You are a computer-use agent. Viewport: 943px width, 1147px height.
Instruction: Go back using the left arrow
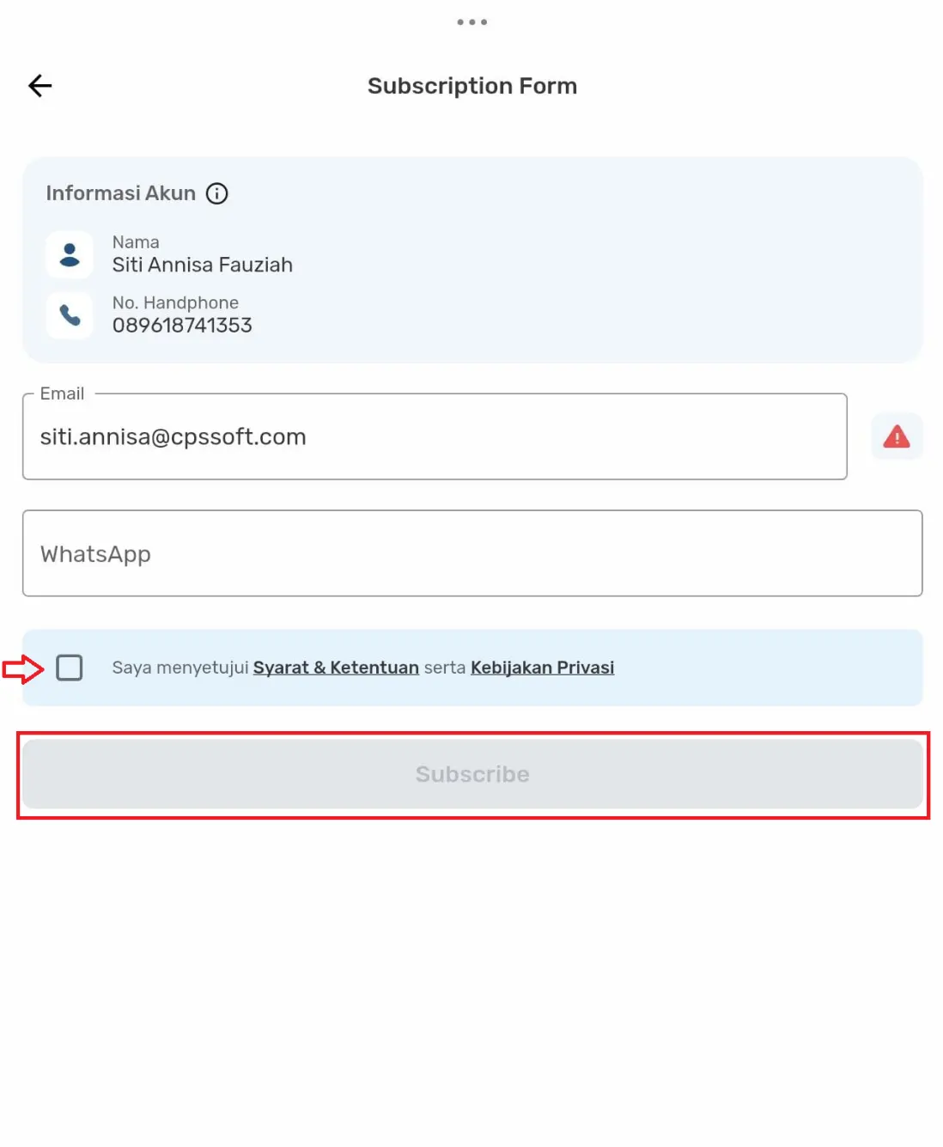tap(40, 86)
